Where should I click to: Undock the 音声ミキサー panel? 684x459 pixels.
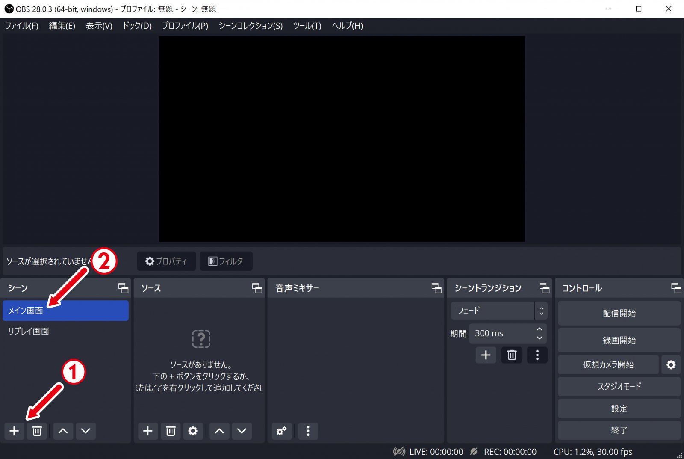(436, 288)
